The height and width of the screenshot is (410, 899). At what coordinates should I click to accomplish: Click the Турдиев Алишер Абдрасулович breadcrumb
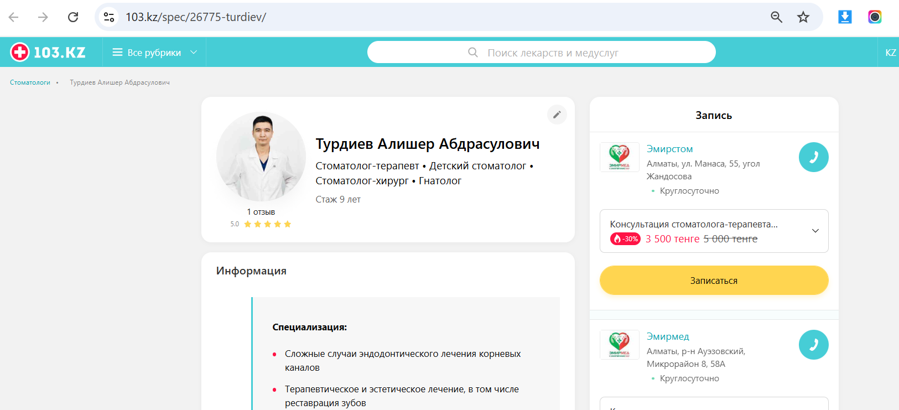coord(119,82)
